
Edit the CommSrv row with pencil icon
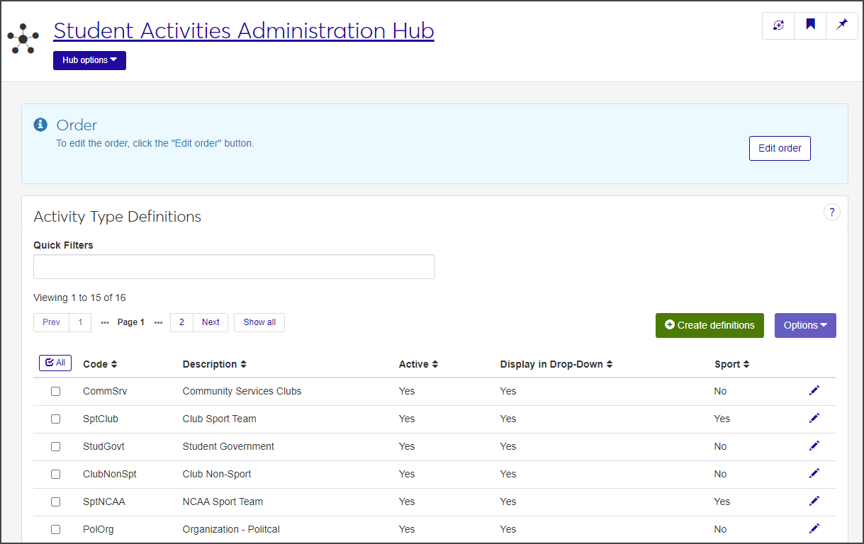click(814, 390)
